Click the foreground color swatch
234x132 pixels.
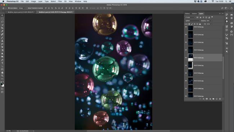coord(2,84)
